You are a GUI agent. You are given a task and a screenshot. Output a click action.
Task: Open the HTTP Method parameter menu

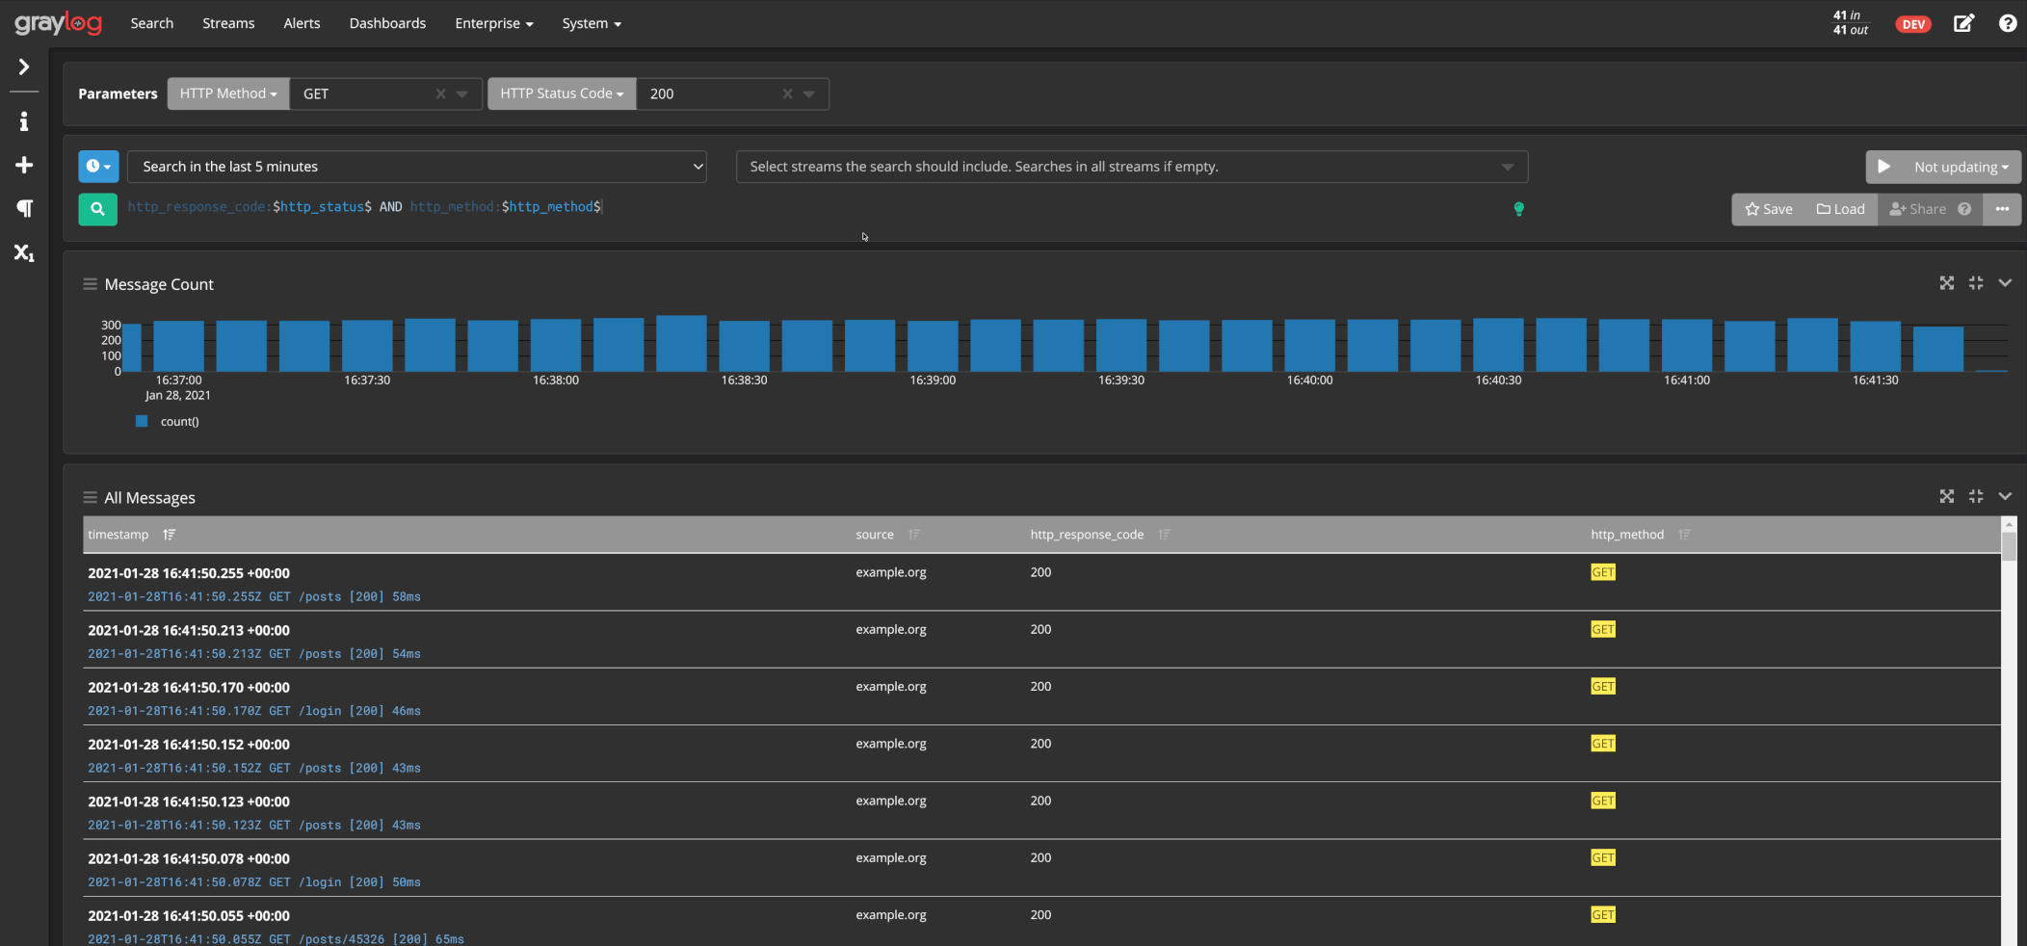(x=228, y=93)
